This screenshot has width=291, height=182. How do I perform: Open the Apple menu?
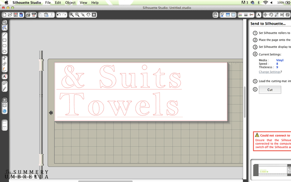pos(6,3)
